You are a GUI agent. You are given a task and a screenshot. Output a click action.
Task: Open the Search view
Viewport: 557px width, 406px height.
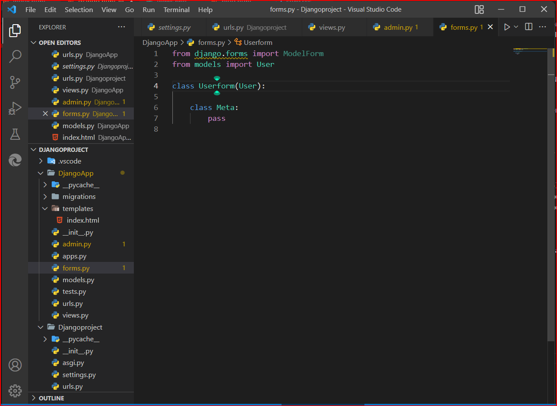[15, 56]
